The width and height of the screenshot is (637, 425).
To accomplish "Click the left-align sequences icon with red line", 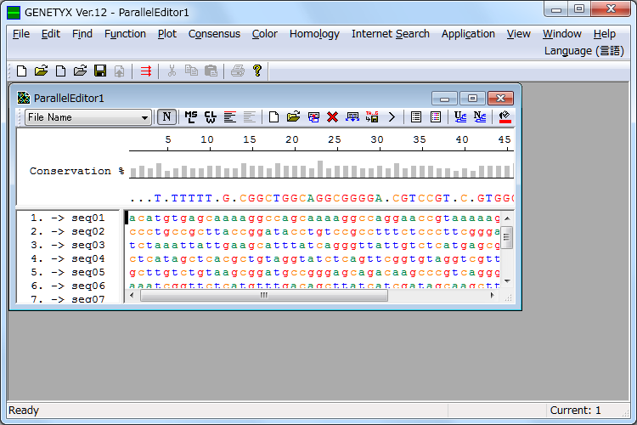I will click(230, 117).
